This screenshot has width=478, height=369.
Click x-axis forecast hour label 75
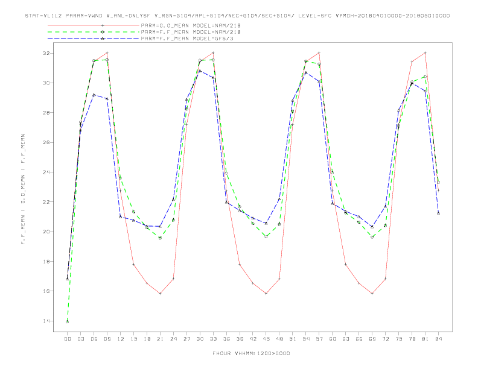399,339
